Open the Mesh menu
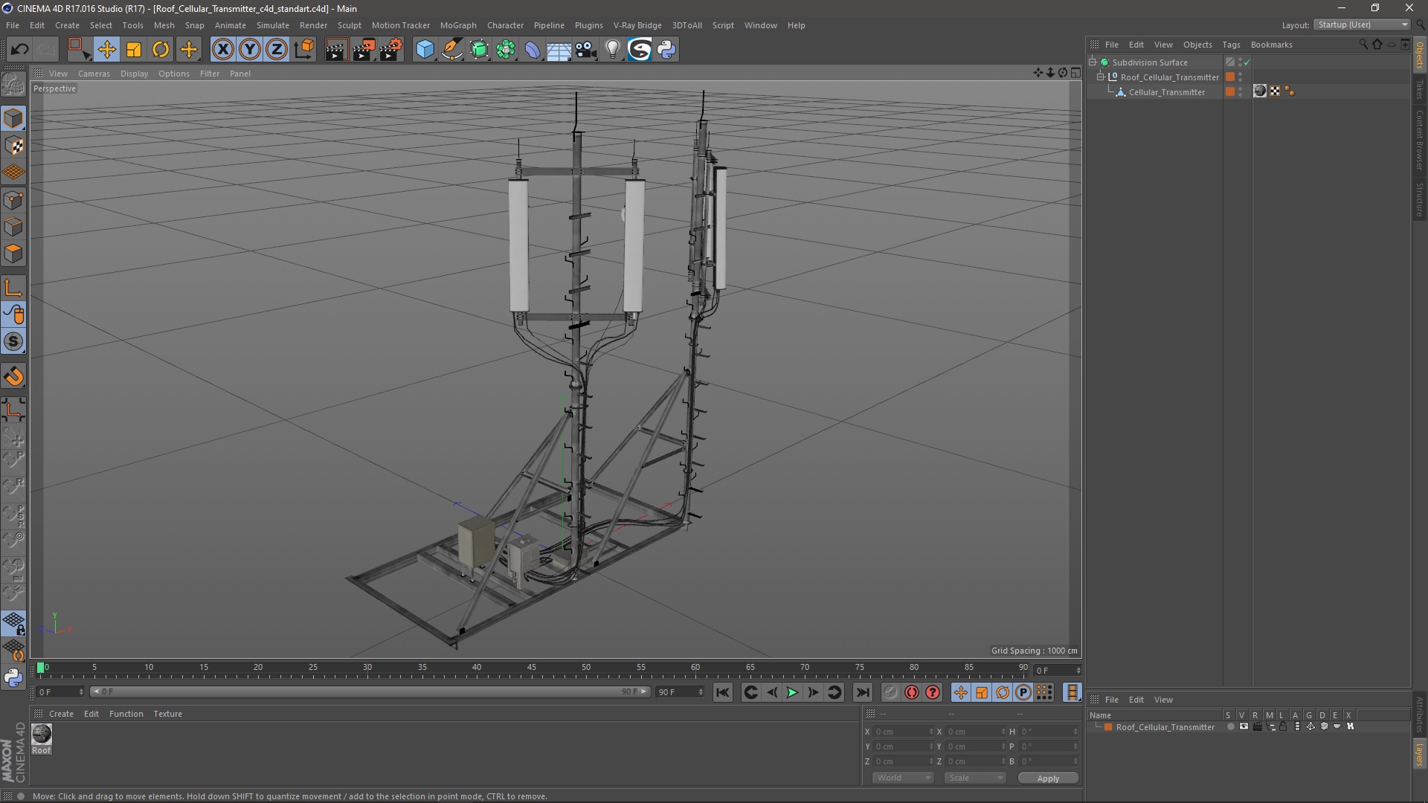 click(x=164, y=25)
